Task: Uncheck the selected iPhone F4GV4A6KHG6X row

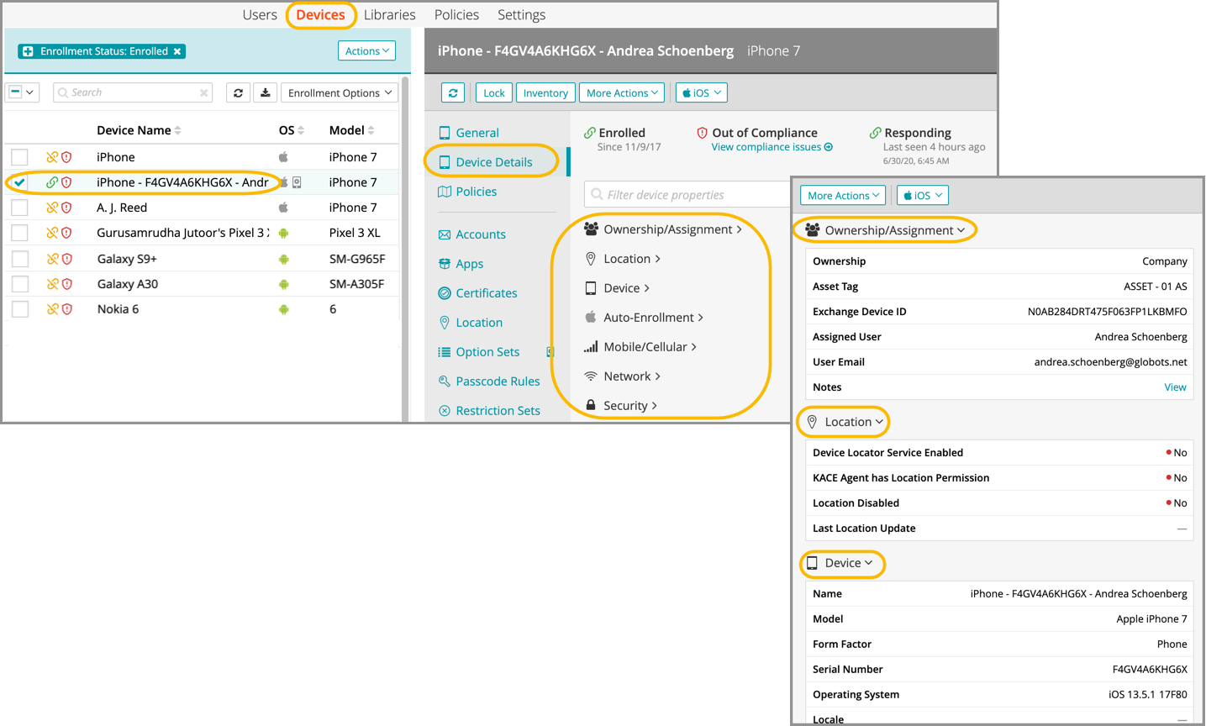Action: (19, 182)
